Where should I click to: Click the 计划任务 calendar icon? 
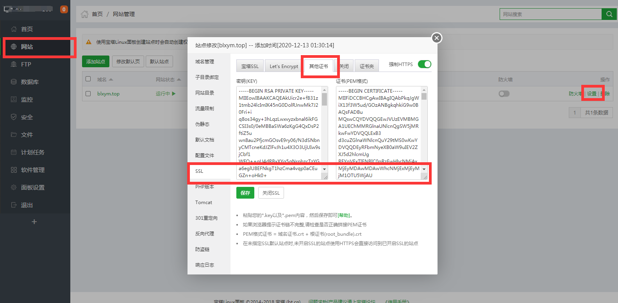pos(14,152)
